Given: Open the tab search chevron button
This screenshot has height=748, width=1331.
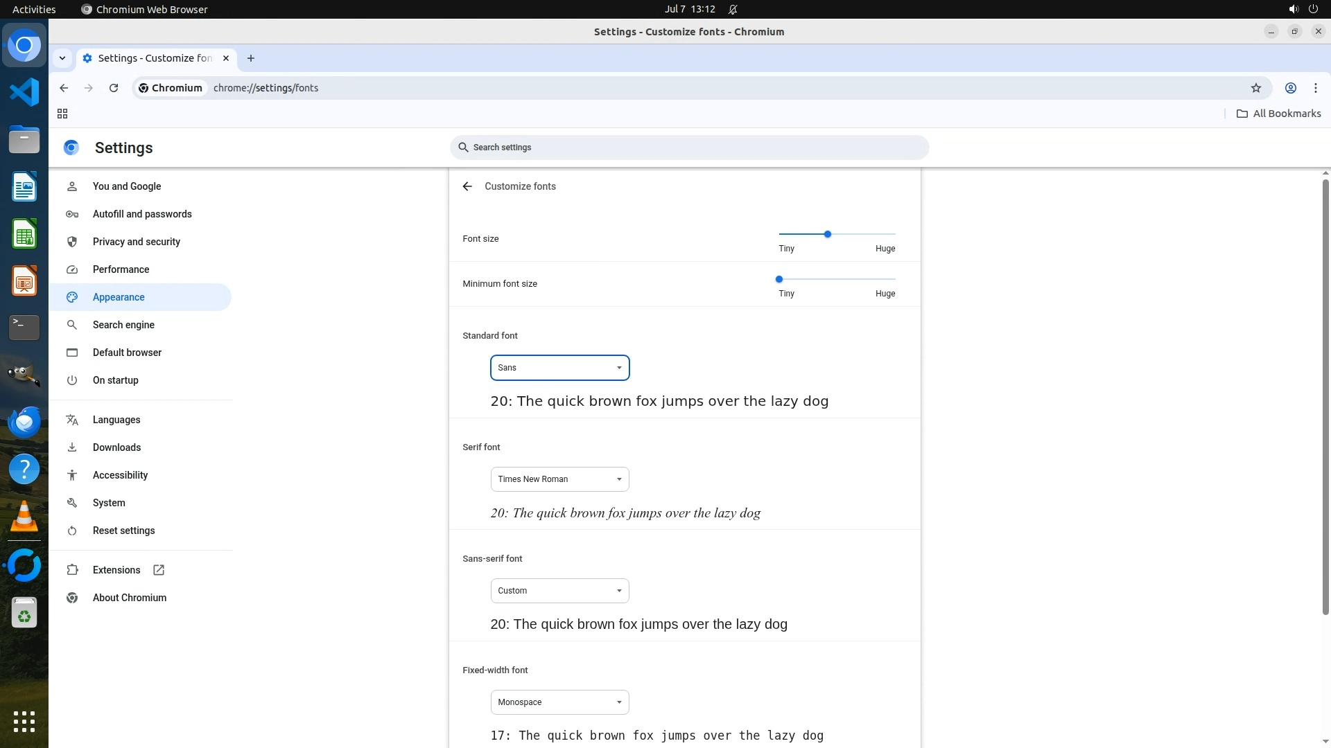Looking at the screenshot, I should click(x=62, y=58).
